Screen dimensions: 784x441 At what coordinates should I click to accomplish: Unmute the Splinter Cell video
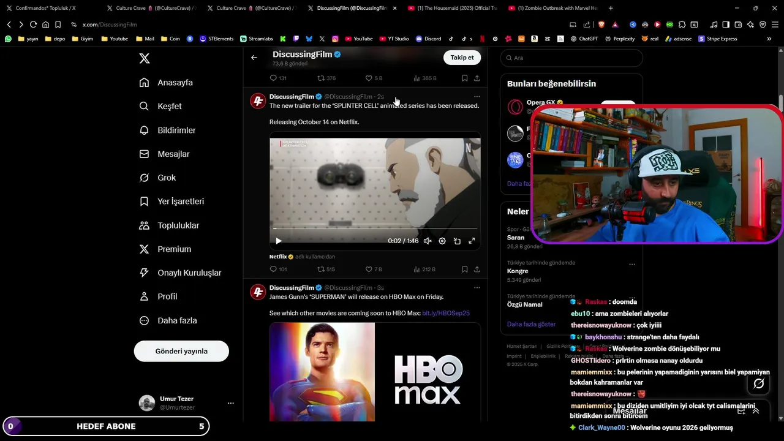[428, 241]
